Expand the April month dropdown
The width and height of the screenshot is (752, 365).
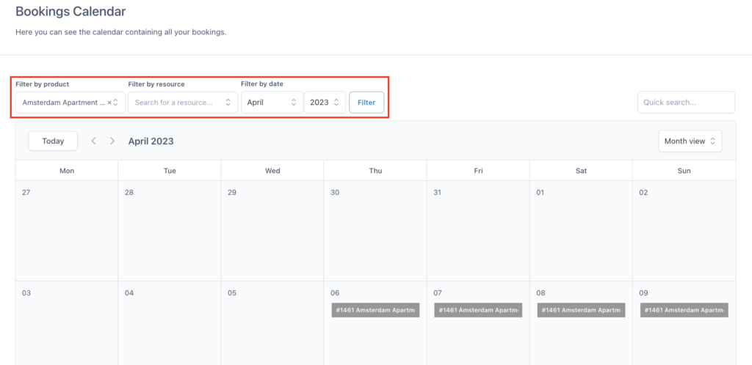coord(272,103)
